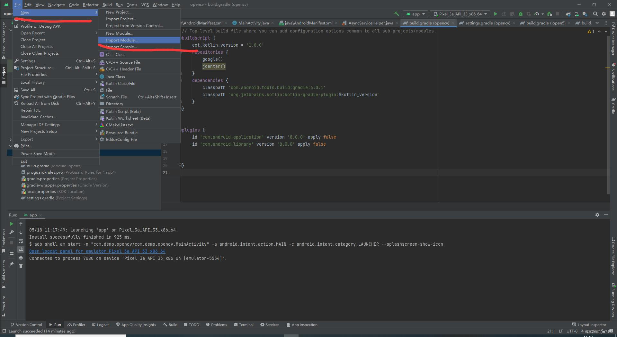The height and width of the screenshot is (337, 617).
Task: Toggle soft-wrap in Run console
Action: tap(21, 241)
